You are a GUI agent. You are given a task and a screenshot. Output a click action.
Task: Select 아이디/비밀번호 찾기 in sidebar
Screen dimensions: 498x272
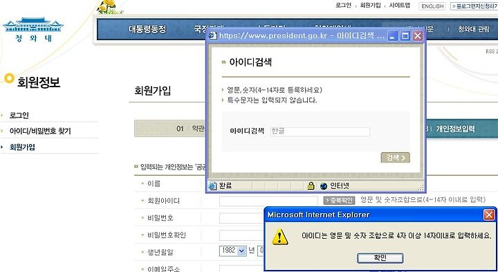(40, 131)
